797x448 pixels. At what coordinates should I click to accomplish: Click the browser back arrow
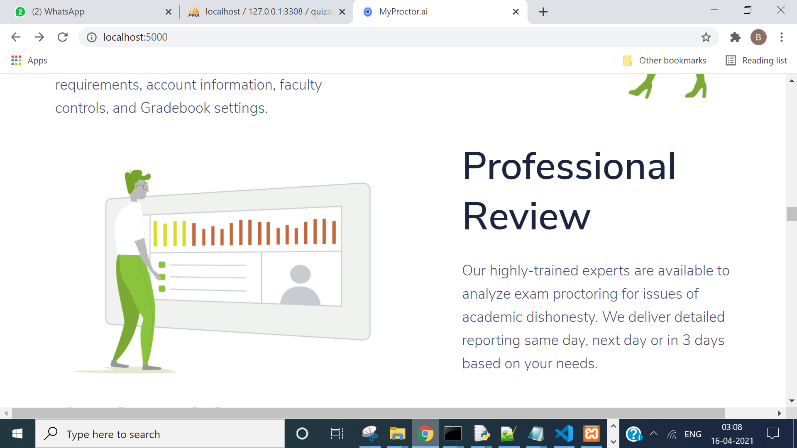[x=16, y=37]
